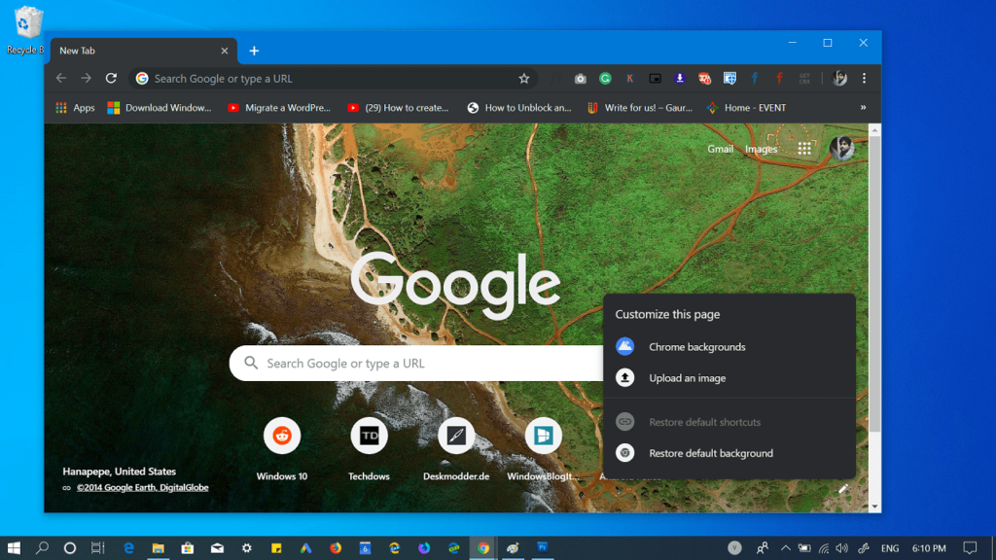The width and height of the screenshot is (996, 560).
Task: Open the Images link
Action: pos(761,149)
